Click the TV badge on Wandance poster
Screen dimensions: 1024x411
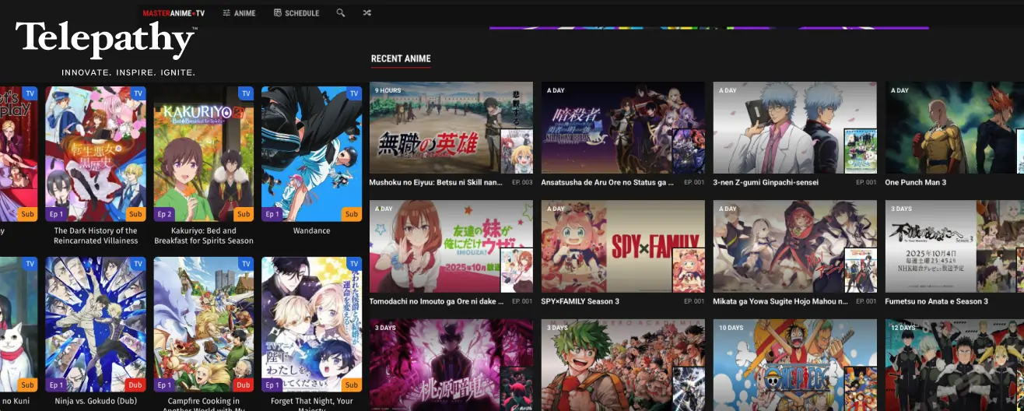point(354,93)
